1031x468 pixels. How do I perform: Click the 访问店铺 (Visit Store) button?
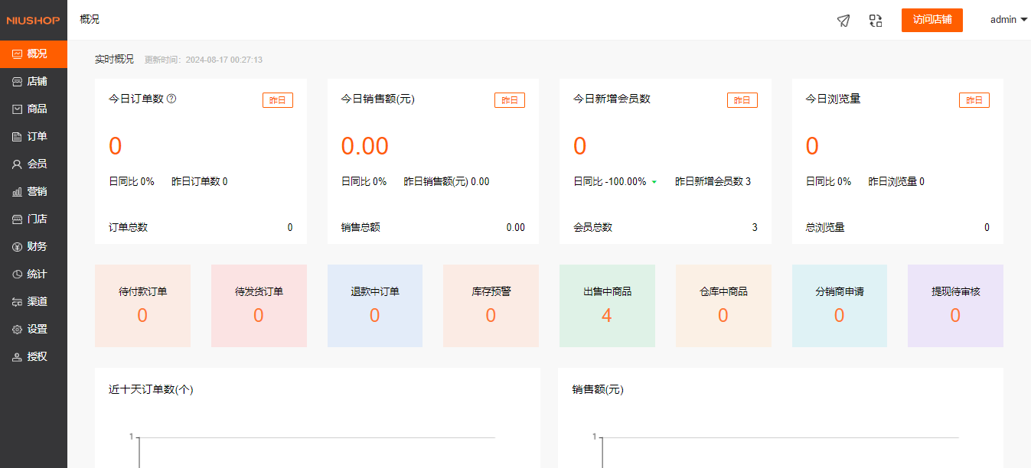931,20
